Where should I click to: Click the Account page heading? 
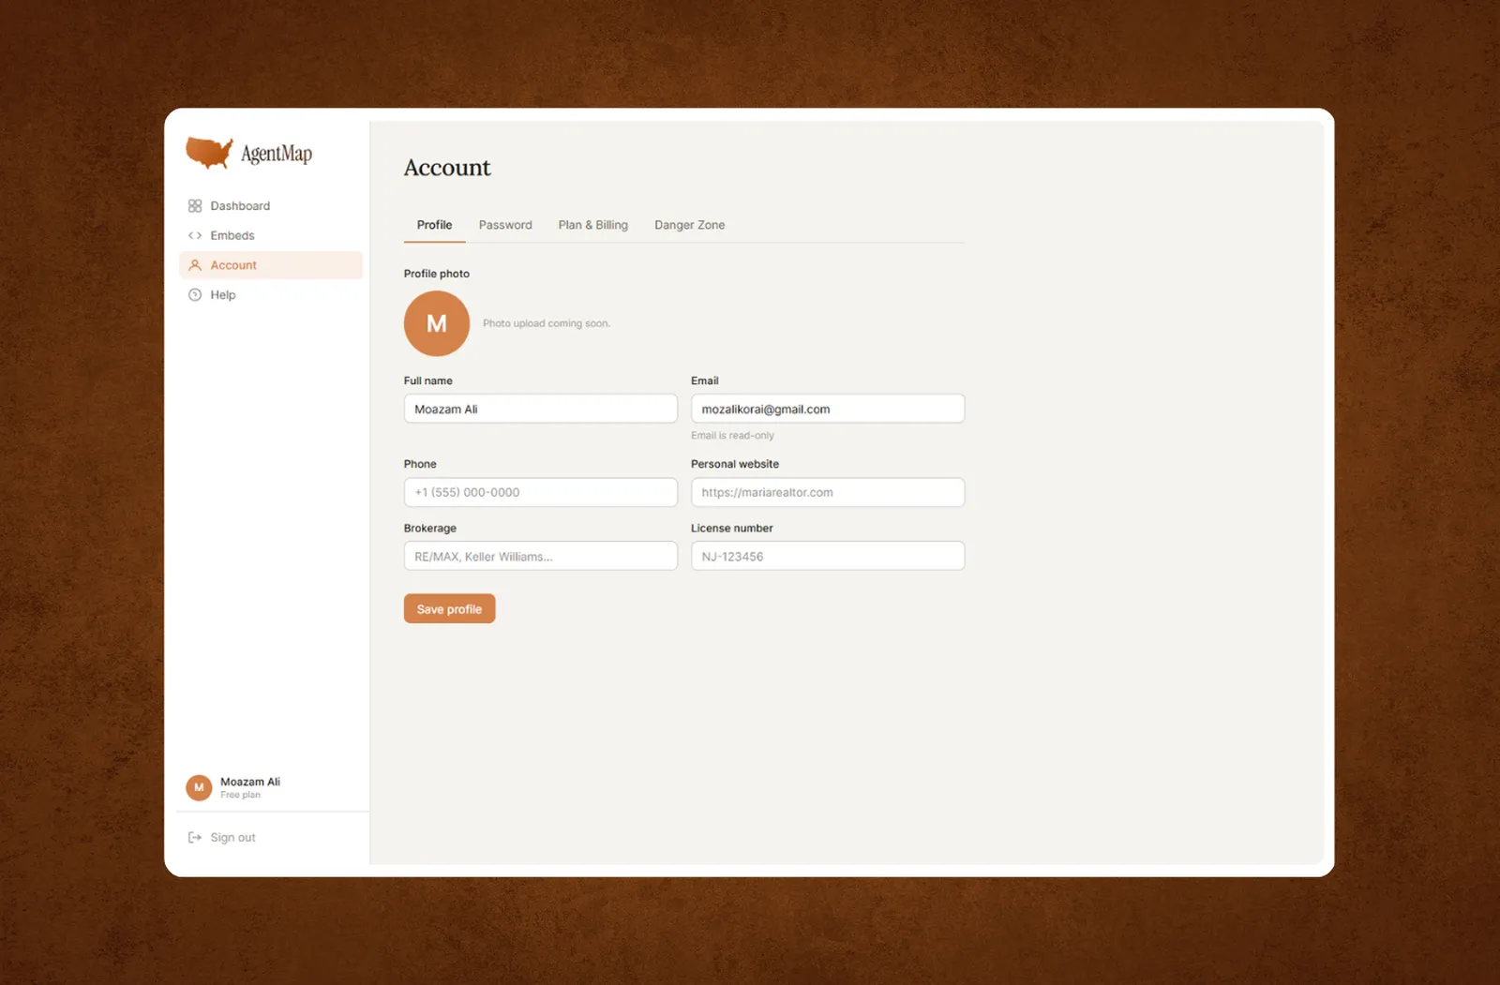[x=447, y=168]
